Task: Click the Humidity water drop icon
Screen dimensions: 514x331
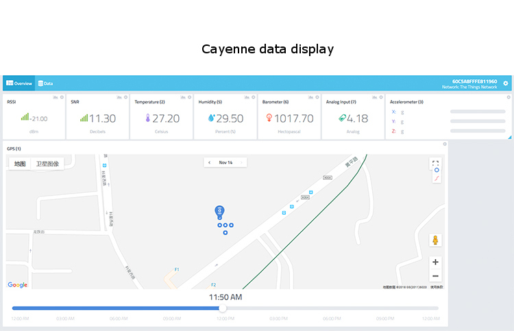Action: (x=211, y=118)
